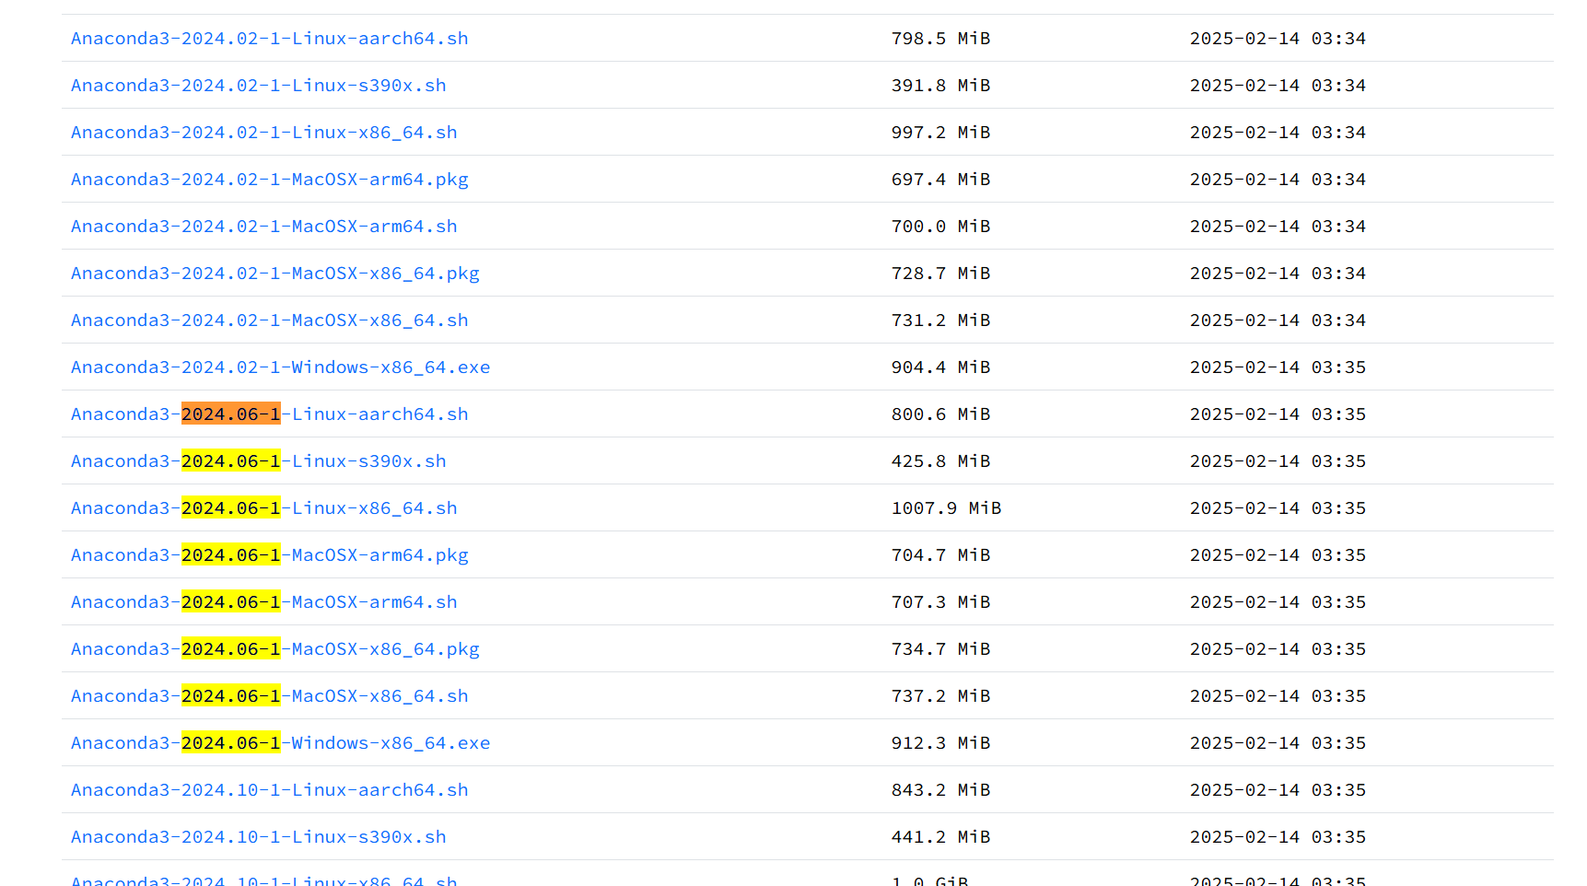Screen dimensions: 1587x886
Task: Click the 700.0 MiB size value
Action: (x=941, y=227)
